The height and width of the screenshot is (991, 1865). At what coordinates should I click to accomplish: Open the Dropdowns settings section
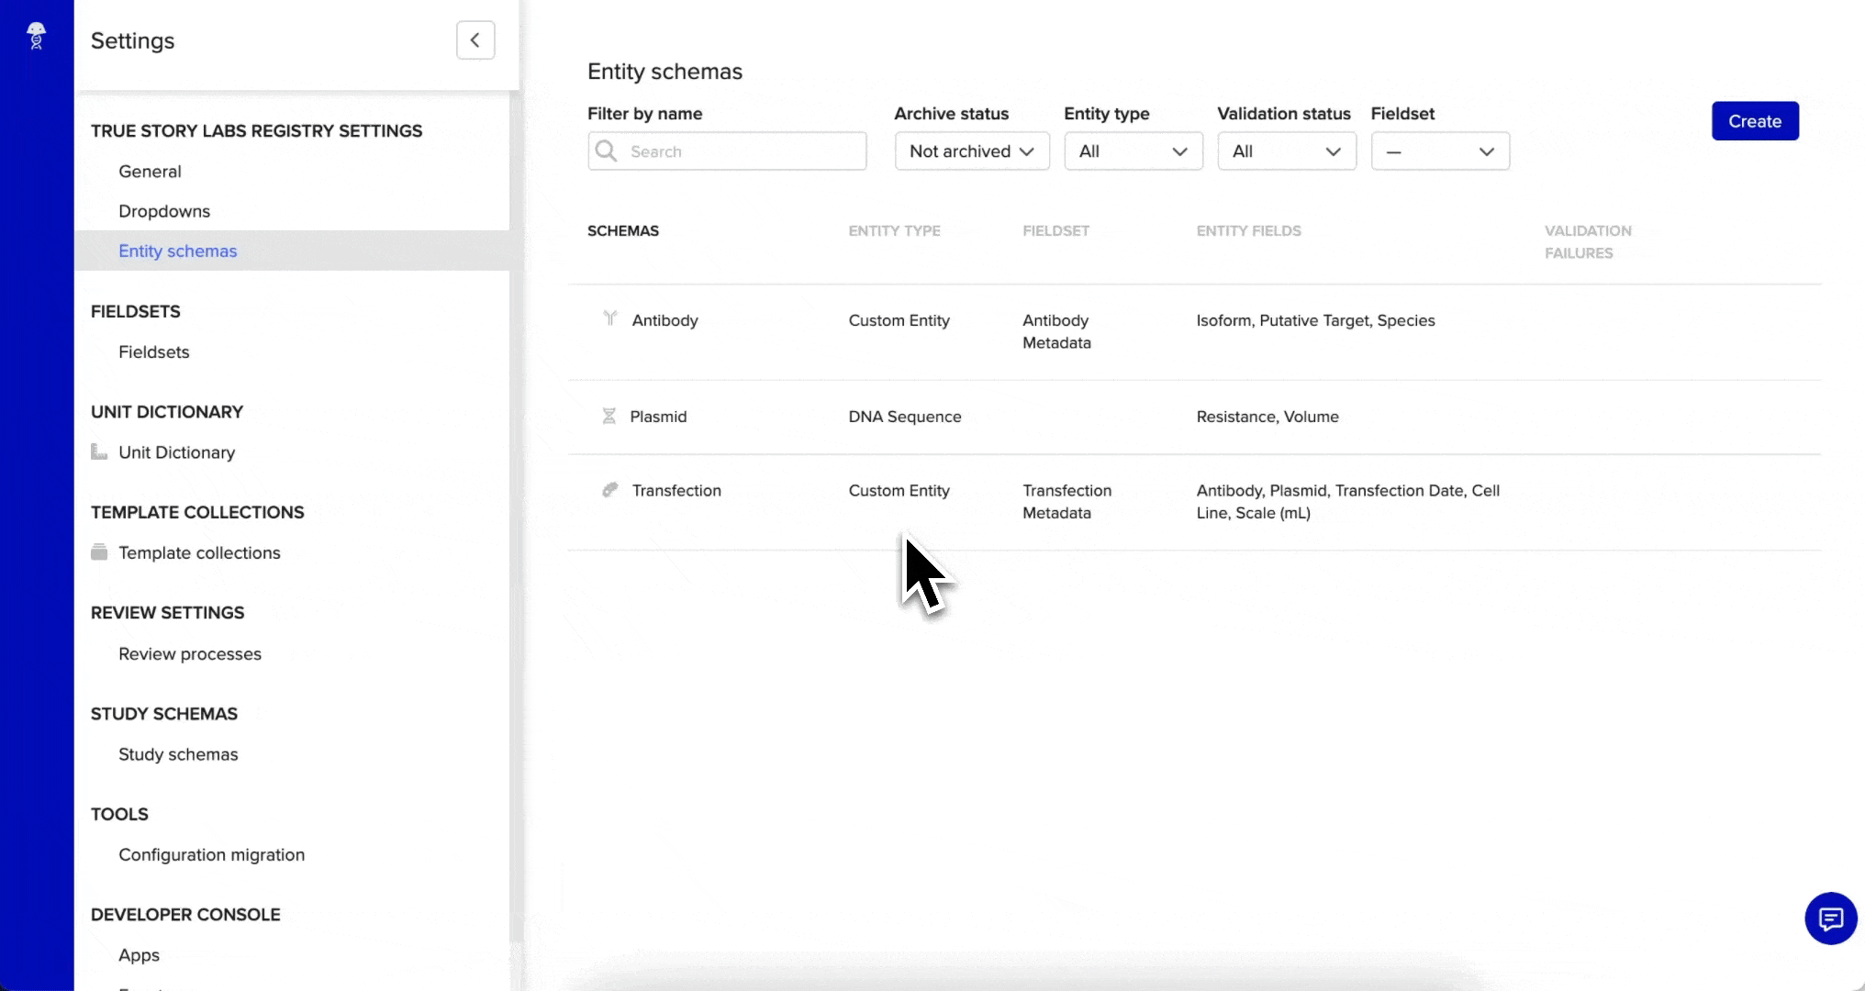pyautogui.click(x=164, y=210)
